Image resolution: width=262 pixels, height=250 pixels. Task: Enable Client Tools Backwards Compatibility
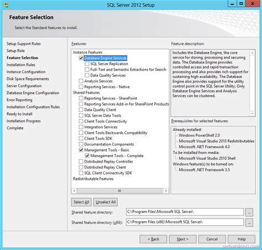[x=81, y=133]
